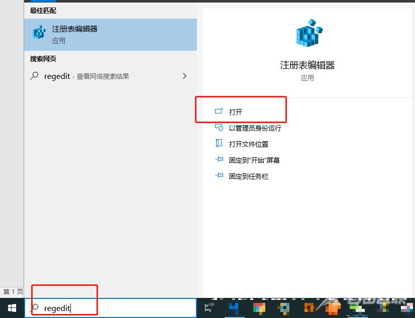Click the large Registry Editor cube icon
Image resolution: width=415 pixels, height=318 pixels.
tap(309, 33)
